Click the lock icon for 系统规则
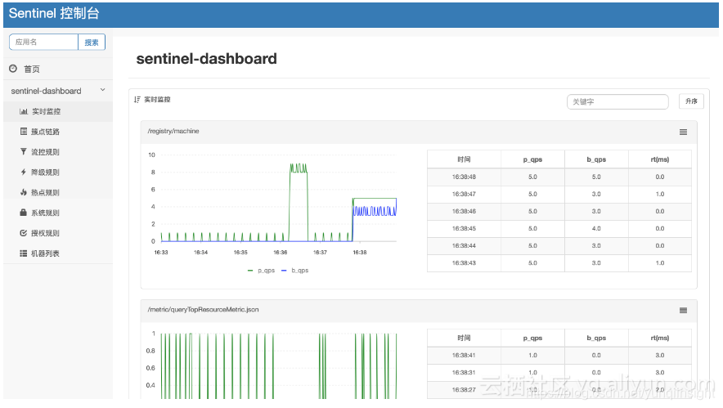This screenshot has width=723, height=408. pos(24,213)
